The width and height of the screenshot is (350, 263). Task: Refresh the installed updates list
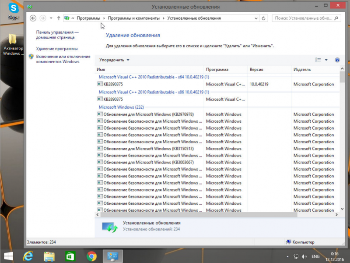[x=264, y=18]
